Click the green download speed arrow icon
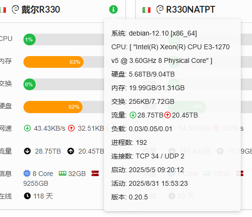The image size is (252, 217). point(27,128)
